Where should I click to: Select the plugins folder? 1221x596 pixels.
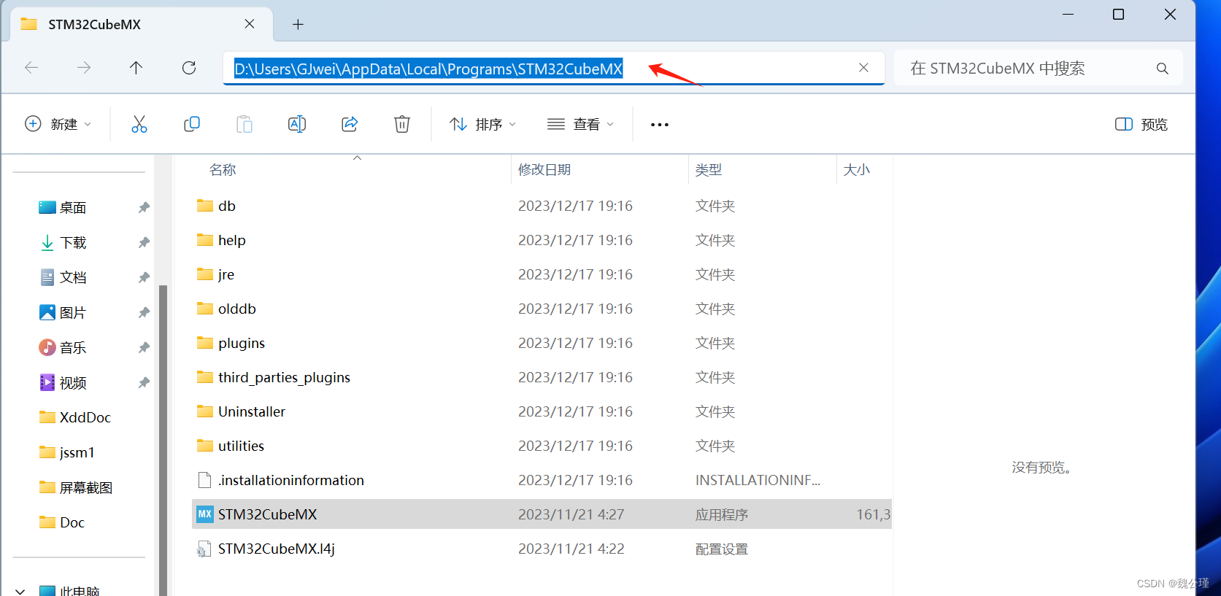pos(231,343)
